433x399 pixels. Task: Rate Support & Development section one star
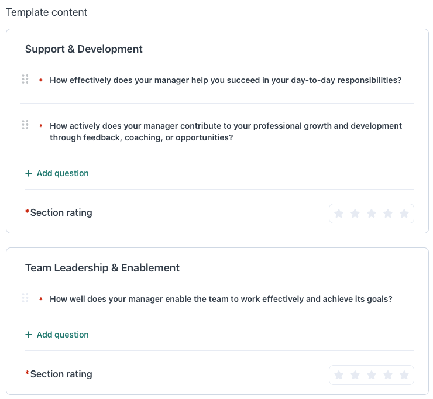(339, 214)
